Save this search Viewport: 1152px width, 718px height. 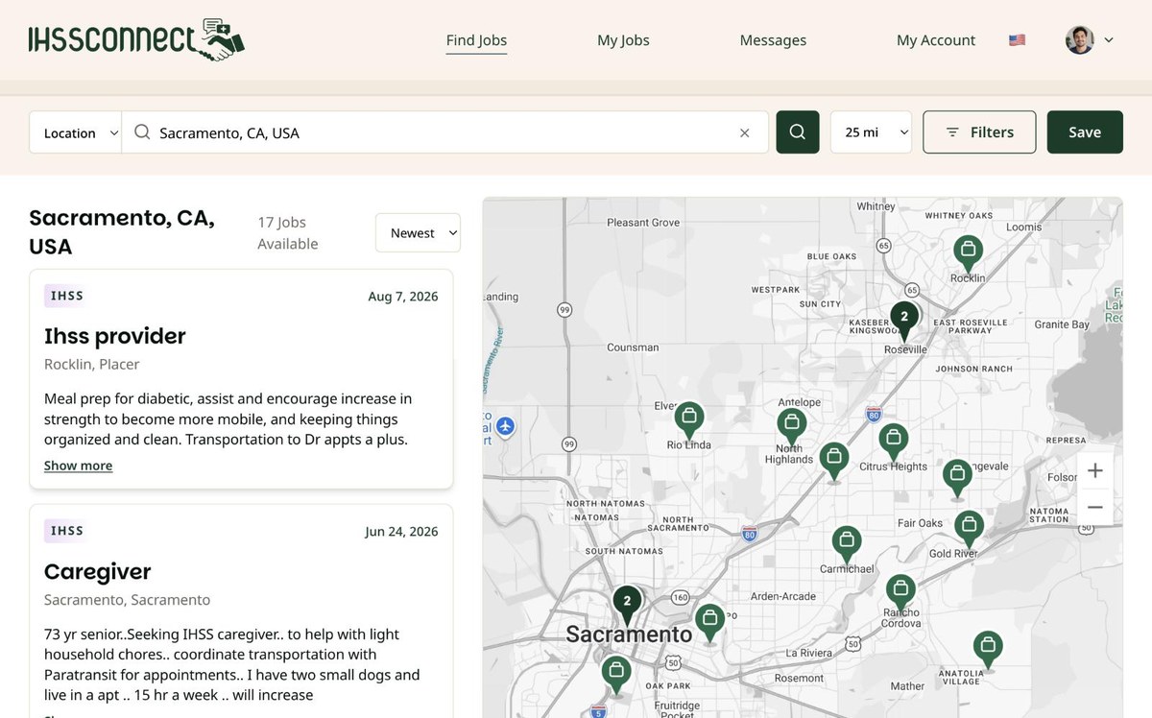click(x=1085, y=132)
